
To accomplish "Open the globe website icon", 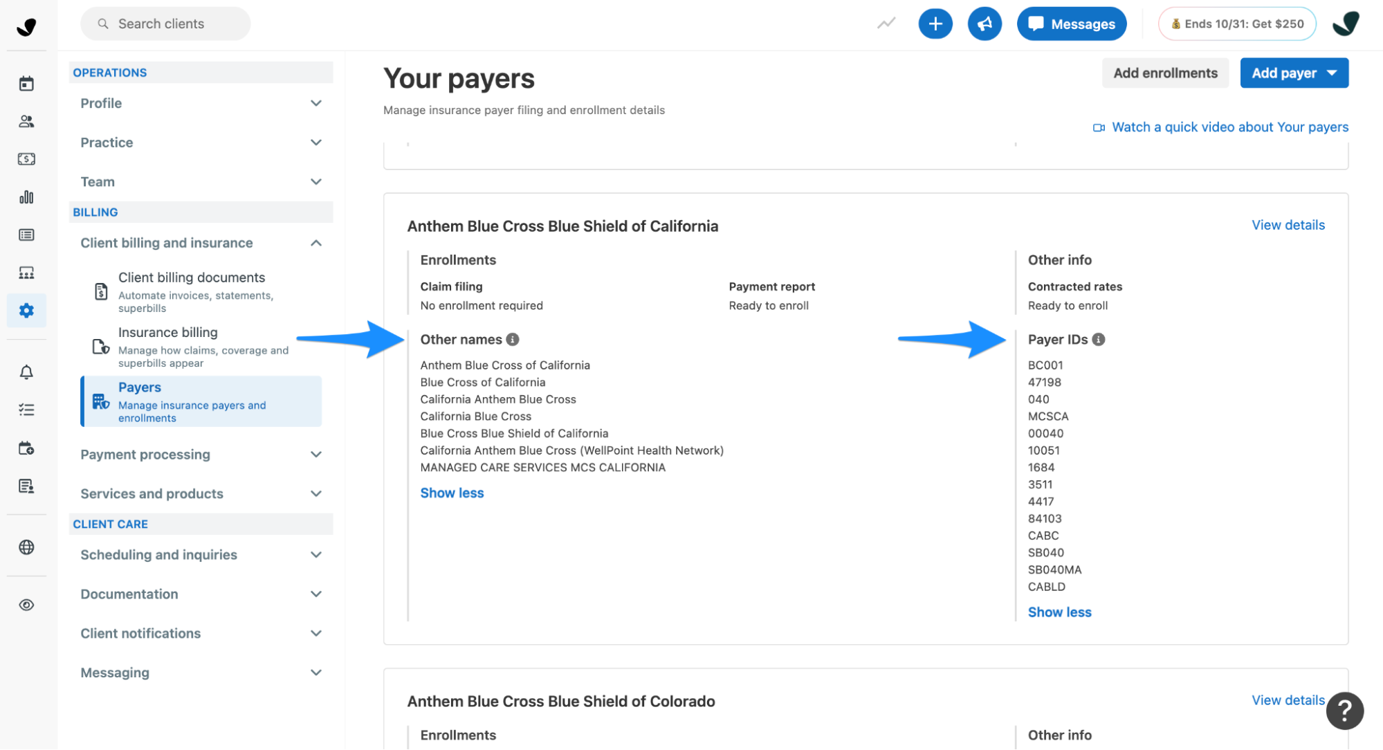I will click(x=26, y=547).
